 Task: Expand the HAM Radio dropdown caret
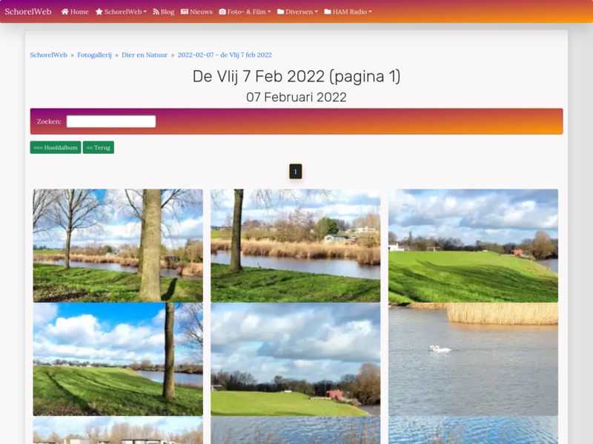(370, 12)
